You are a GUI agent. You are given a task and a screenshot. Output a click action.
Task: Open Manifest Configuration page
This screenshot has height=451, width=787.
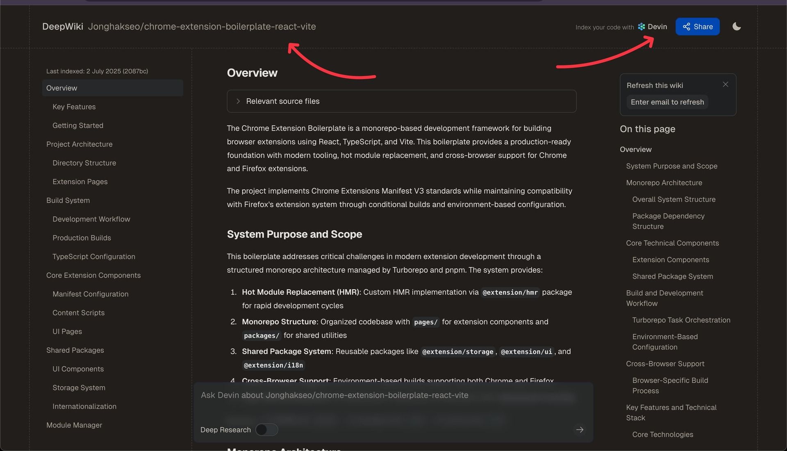coord(90,294)
